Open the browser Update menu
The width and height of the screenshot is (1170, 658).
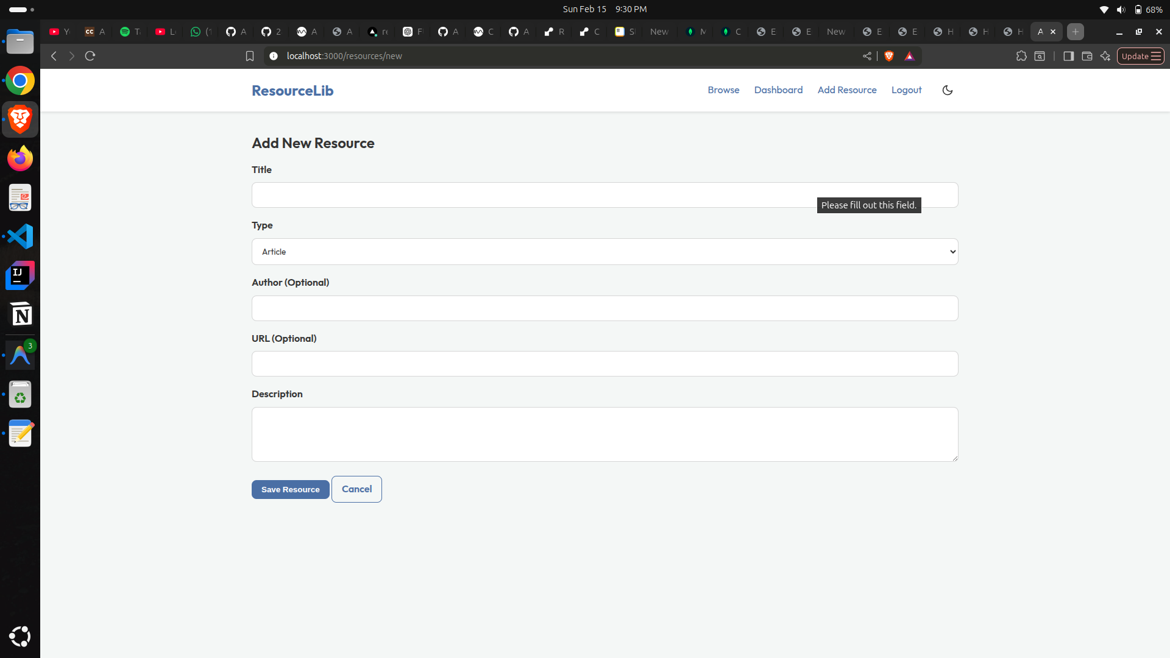pos(1140,56)
